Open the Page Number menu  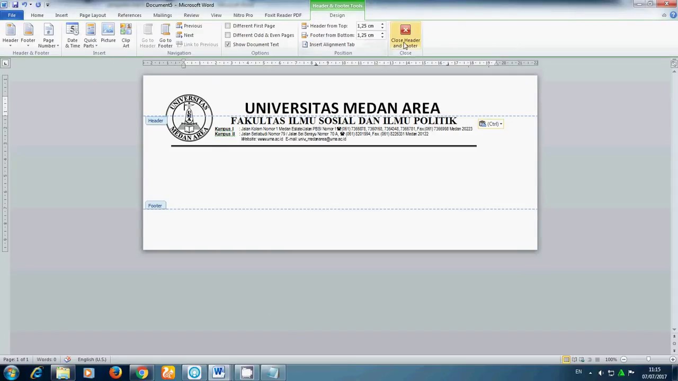(x=48, y=35)
